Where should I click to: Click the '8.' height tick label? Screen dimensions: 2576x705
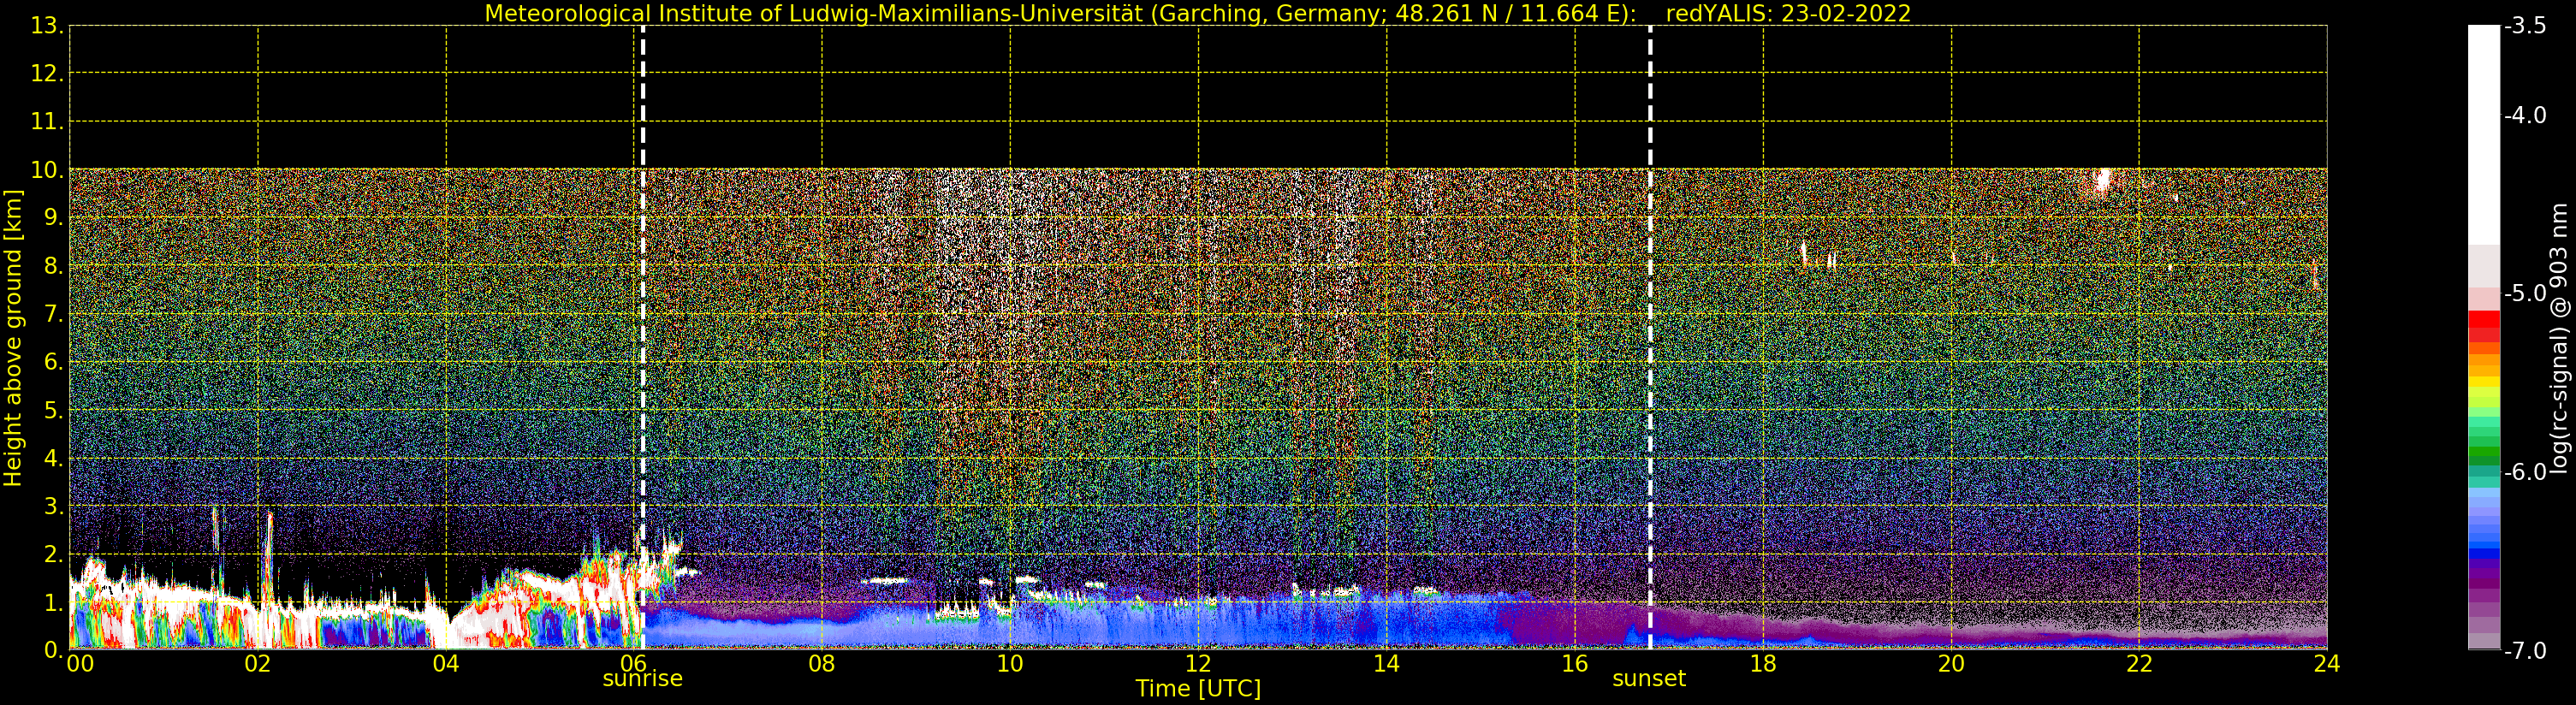(53, 265)
